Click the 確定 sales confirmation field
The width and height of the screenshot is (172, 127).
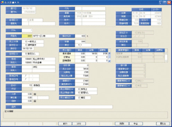85,98
